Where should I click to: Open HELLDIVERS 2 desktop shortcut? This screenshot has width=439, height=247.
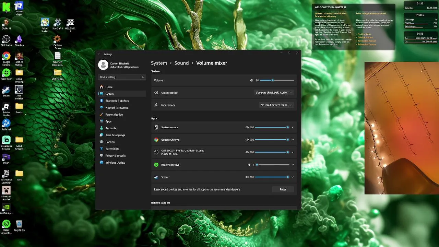click(70, 25)
